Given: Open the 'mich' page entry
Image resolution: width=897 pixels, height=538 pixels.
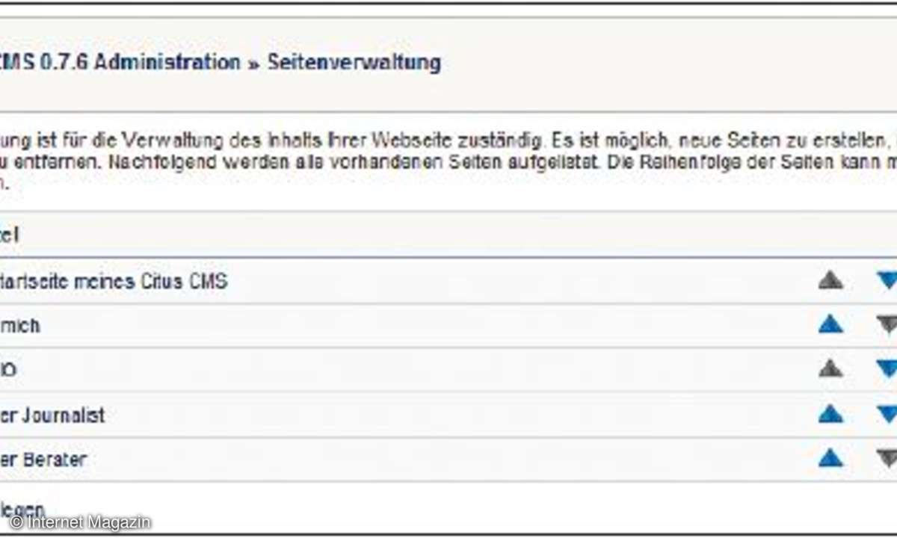Looking at the screenshot, I should pos(20,327).
